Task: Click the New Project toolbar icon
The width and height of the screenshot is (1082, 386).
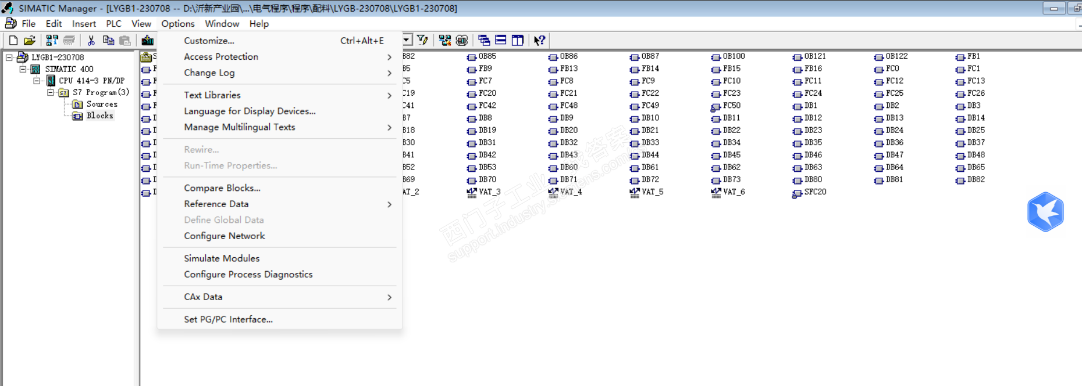Action: click(13, 40)
